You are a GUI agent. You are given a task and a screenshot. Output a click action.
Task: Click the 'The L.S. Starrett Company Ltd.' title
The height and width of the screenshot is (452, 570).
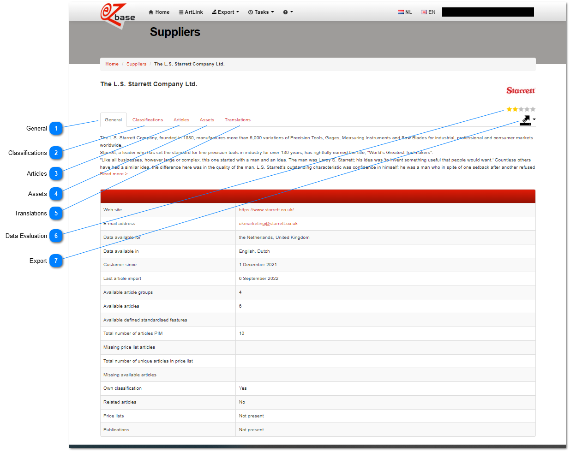149,84
